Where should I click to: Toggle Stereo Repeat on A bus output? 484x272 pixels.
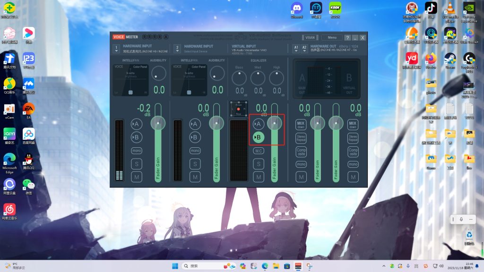pos(301,138)
